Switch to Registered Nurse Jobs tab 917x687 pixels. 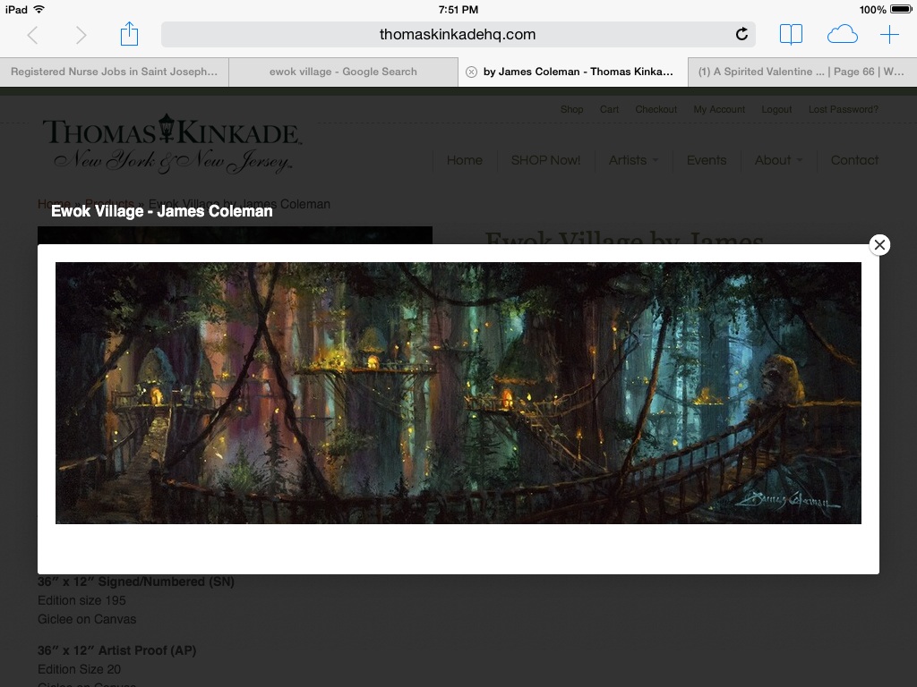pyautogui.click(x=115, y=72)
